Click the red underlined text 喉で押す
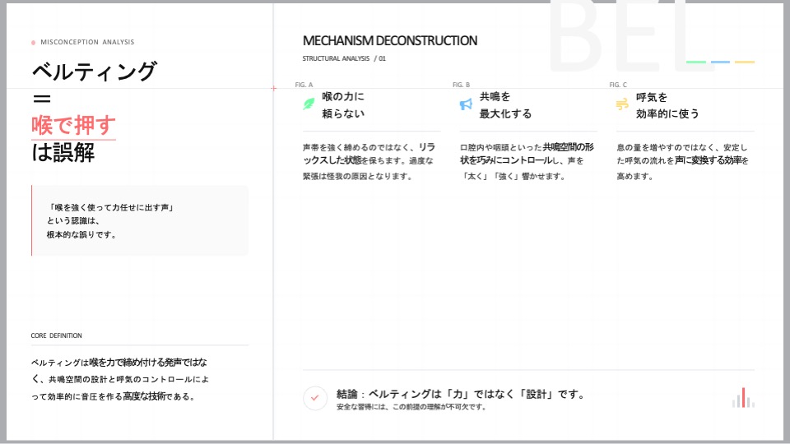790x444 pixels. (x=73, y=125)
